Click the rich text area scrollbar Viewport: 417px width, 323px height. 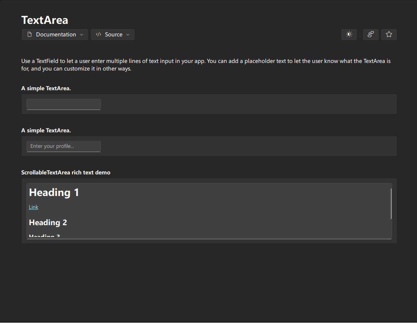pyautogui.click(x=391, y=204)
